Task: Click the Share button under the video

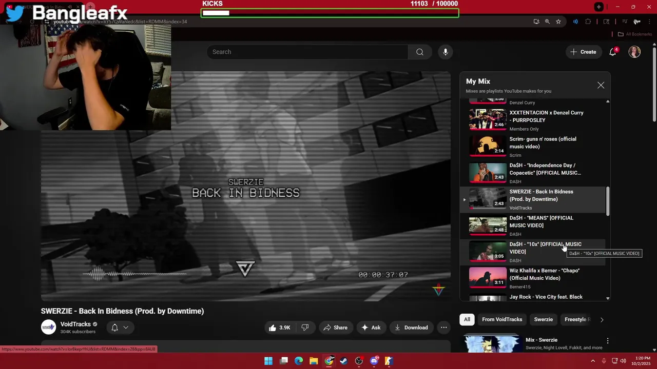Action: tap(335, 327)
